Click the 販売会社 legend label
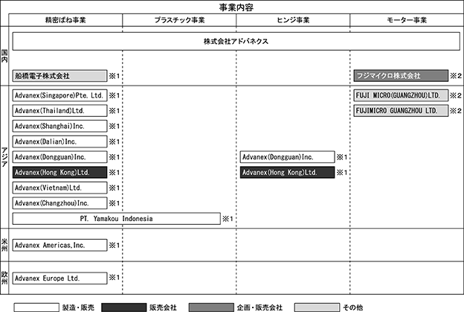464x312 pixels. (163, 308)
